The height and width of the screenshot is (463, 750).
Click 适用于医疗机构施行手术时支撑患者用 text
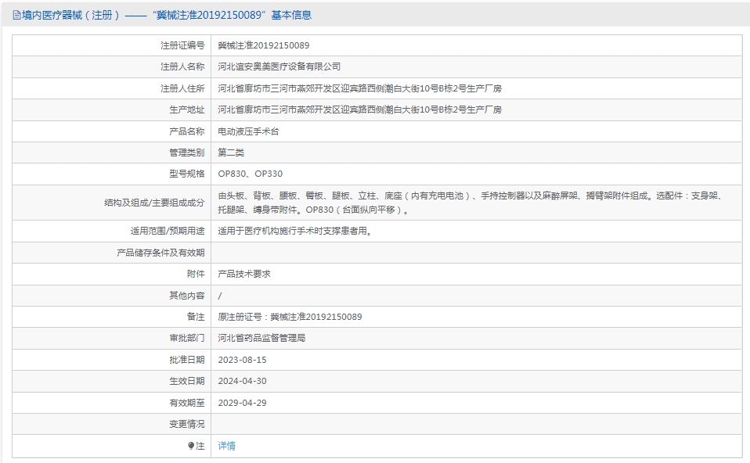[295, 231]
